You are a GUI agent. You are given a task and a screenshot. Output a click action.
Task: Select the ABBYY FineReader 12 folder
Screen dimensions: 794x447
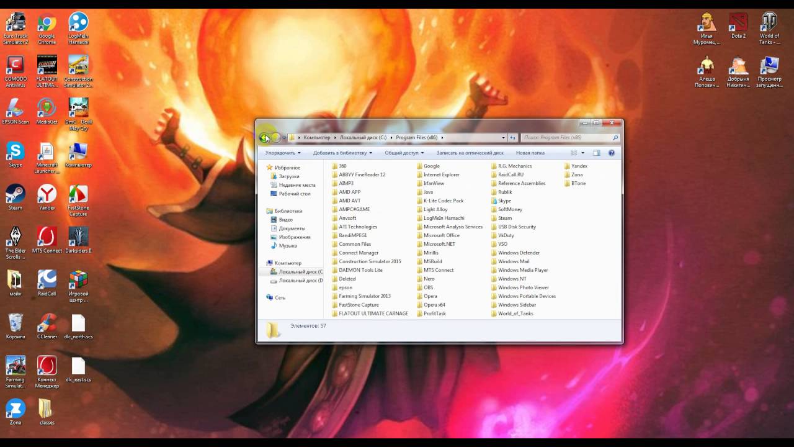(x=359, y=174)
